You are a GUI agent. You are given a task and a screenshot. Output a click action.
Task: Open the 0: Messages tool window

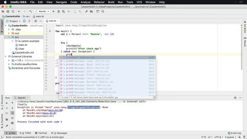59,133
